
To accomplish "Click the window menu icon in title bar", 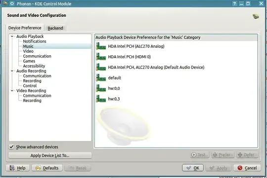I will pyautogui.click(x=12, y=3).
